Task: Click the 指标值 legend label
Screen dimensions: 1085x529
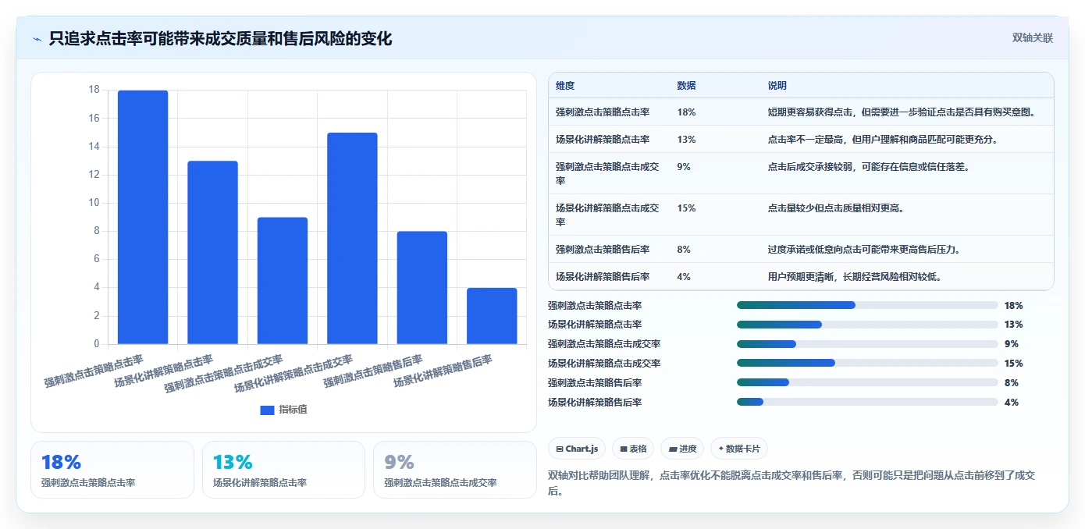Action: point(293,410)
